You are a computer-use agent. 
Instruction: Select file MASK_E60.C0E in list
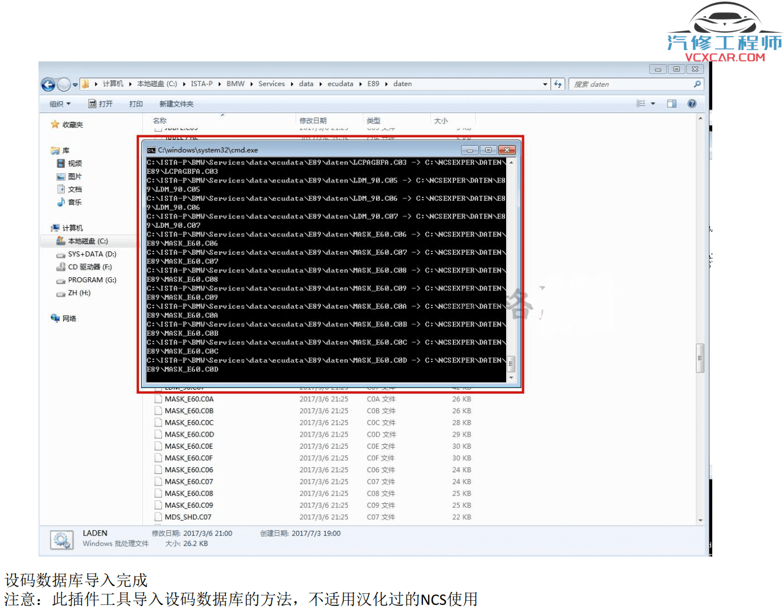click(x=188, y=446)
